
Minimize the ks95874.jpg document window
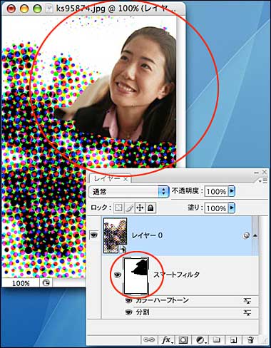point(24,9)
